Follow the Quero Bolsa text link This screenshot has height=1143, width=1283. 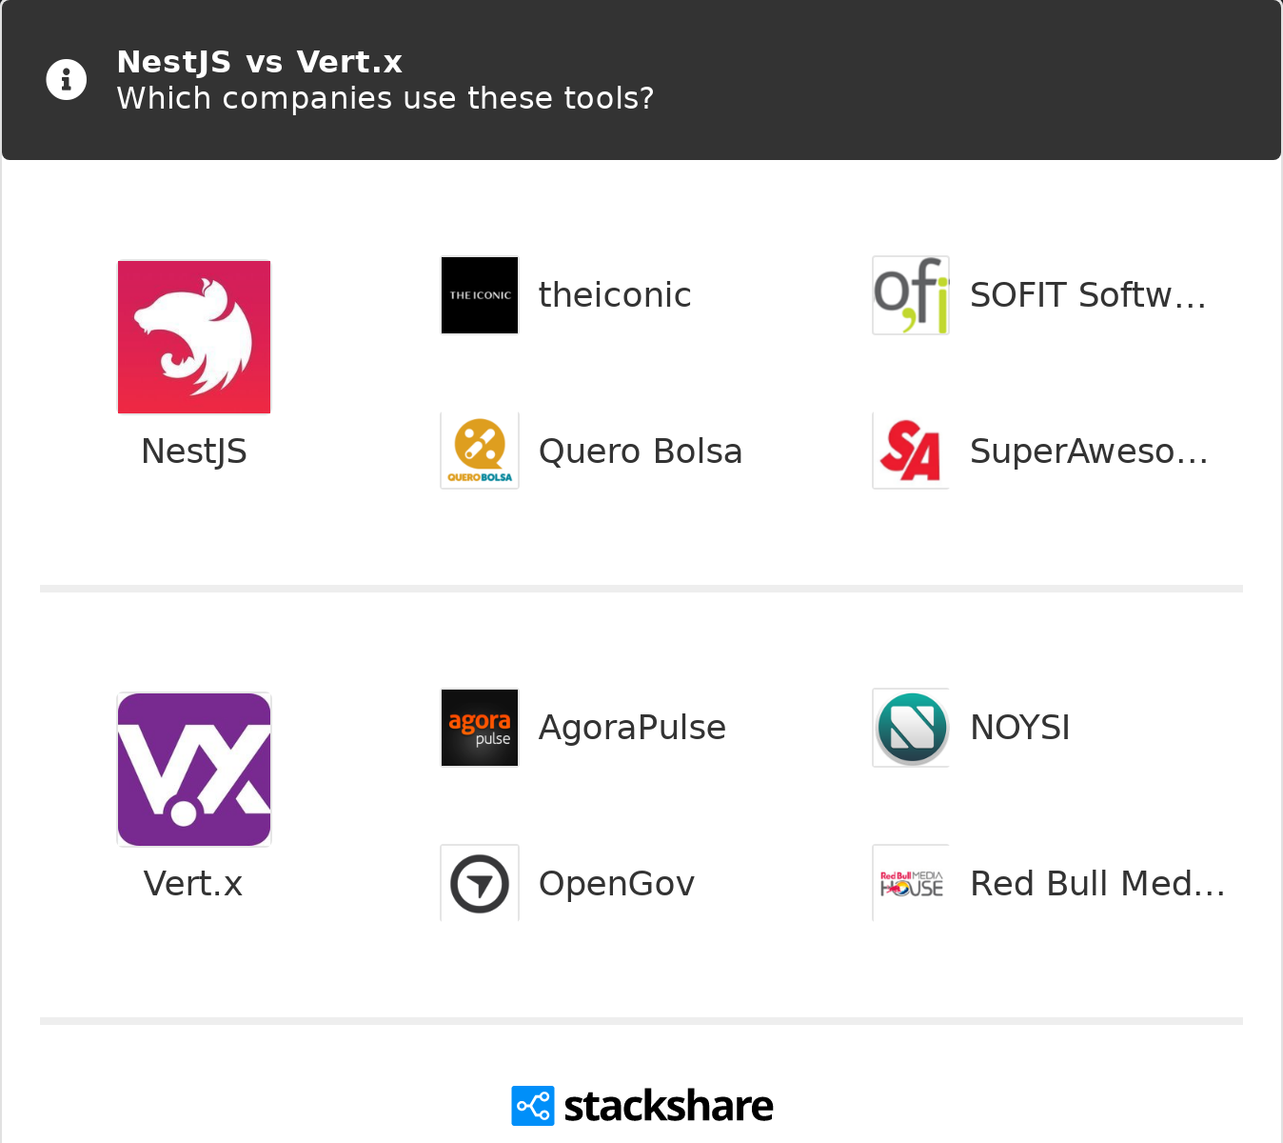[640, 451]
